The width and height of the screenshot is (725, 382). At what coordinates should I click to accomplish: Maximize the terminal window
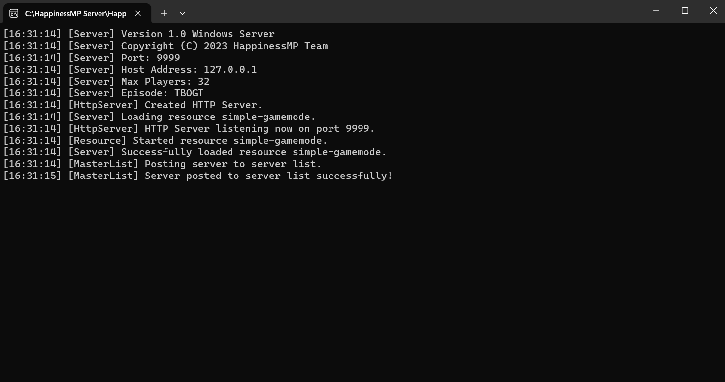685,10
